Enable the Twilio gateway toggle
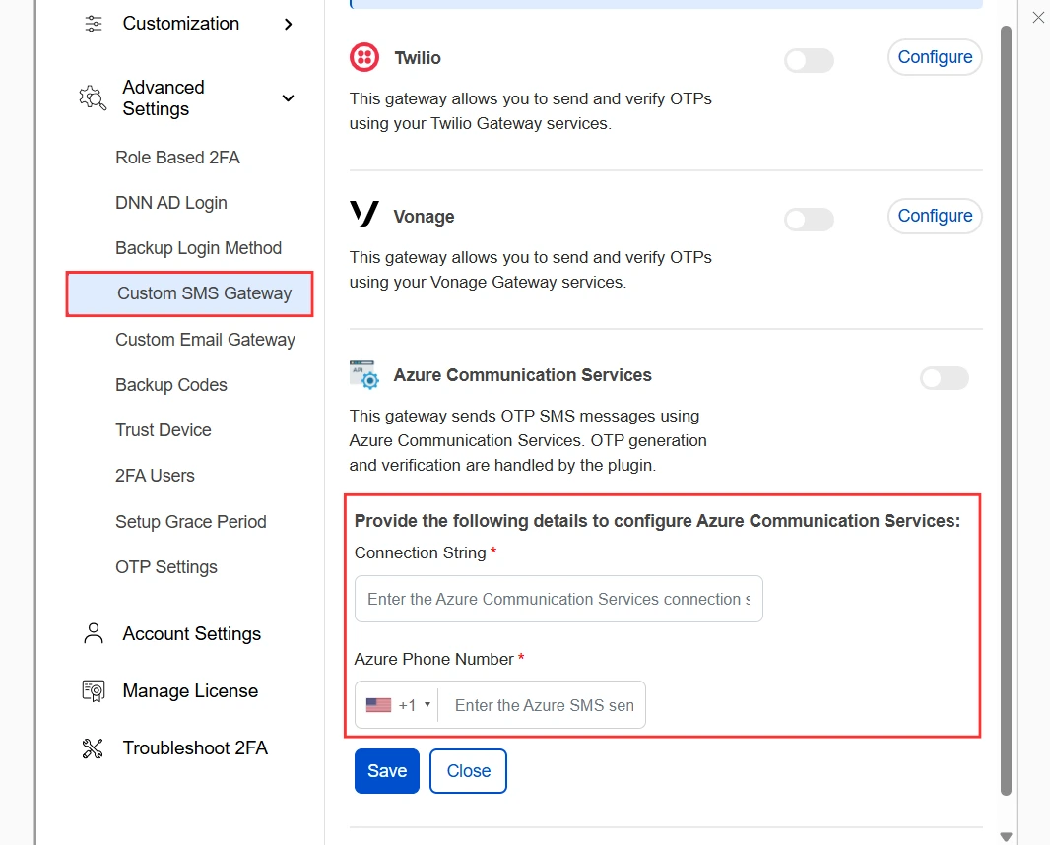The width and height of the screenshot is (1050, 845). (809, 61)
